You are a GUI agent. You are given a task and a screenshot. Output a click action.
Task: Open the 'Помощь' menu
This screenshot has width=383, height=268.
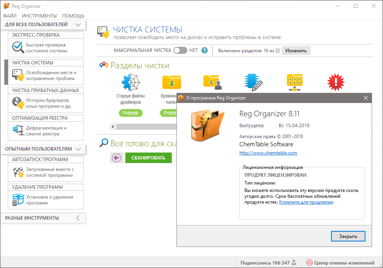(73, 16)
